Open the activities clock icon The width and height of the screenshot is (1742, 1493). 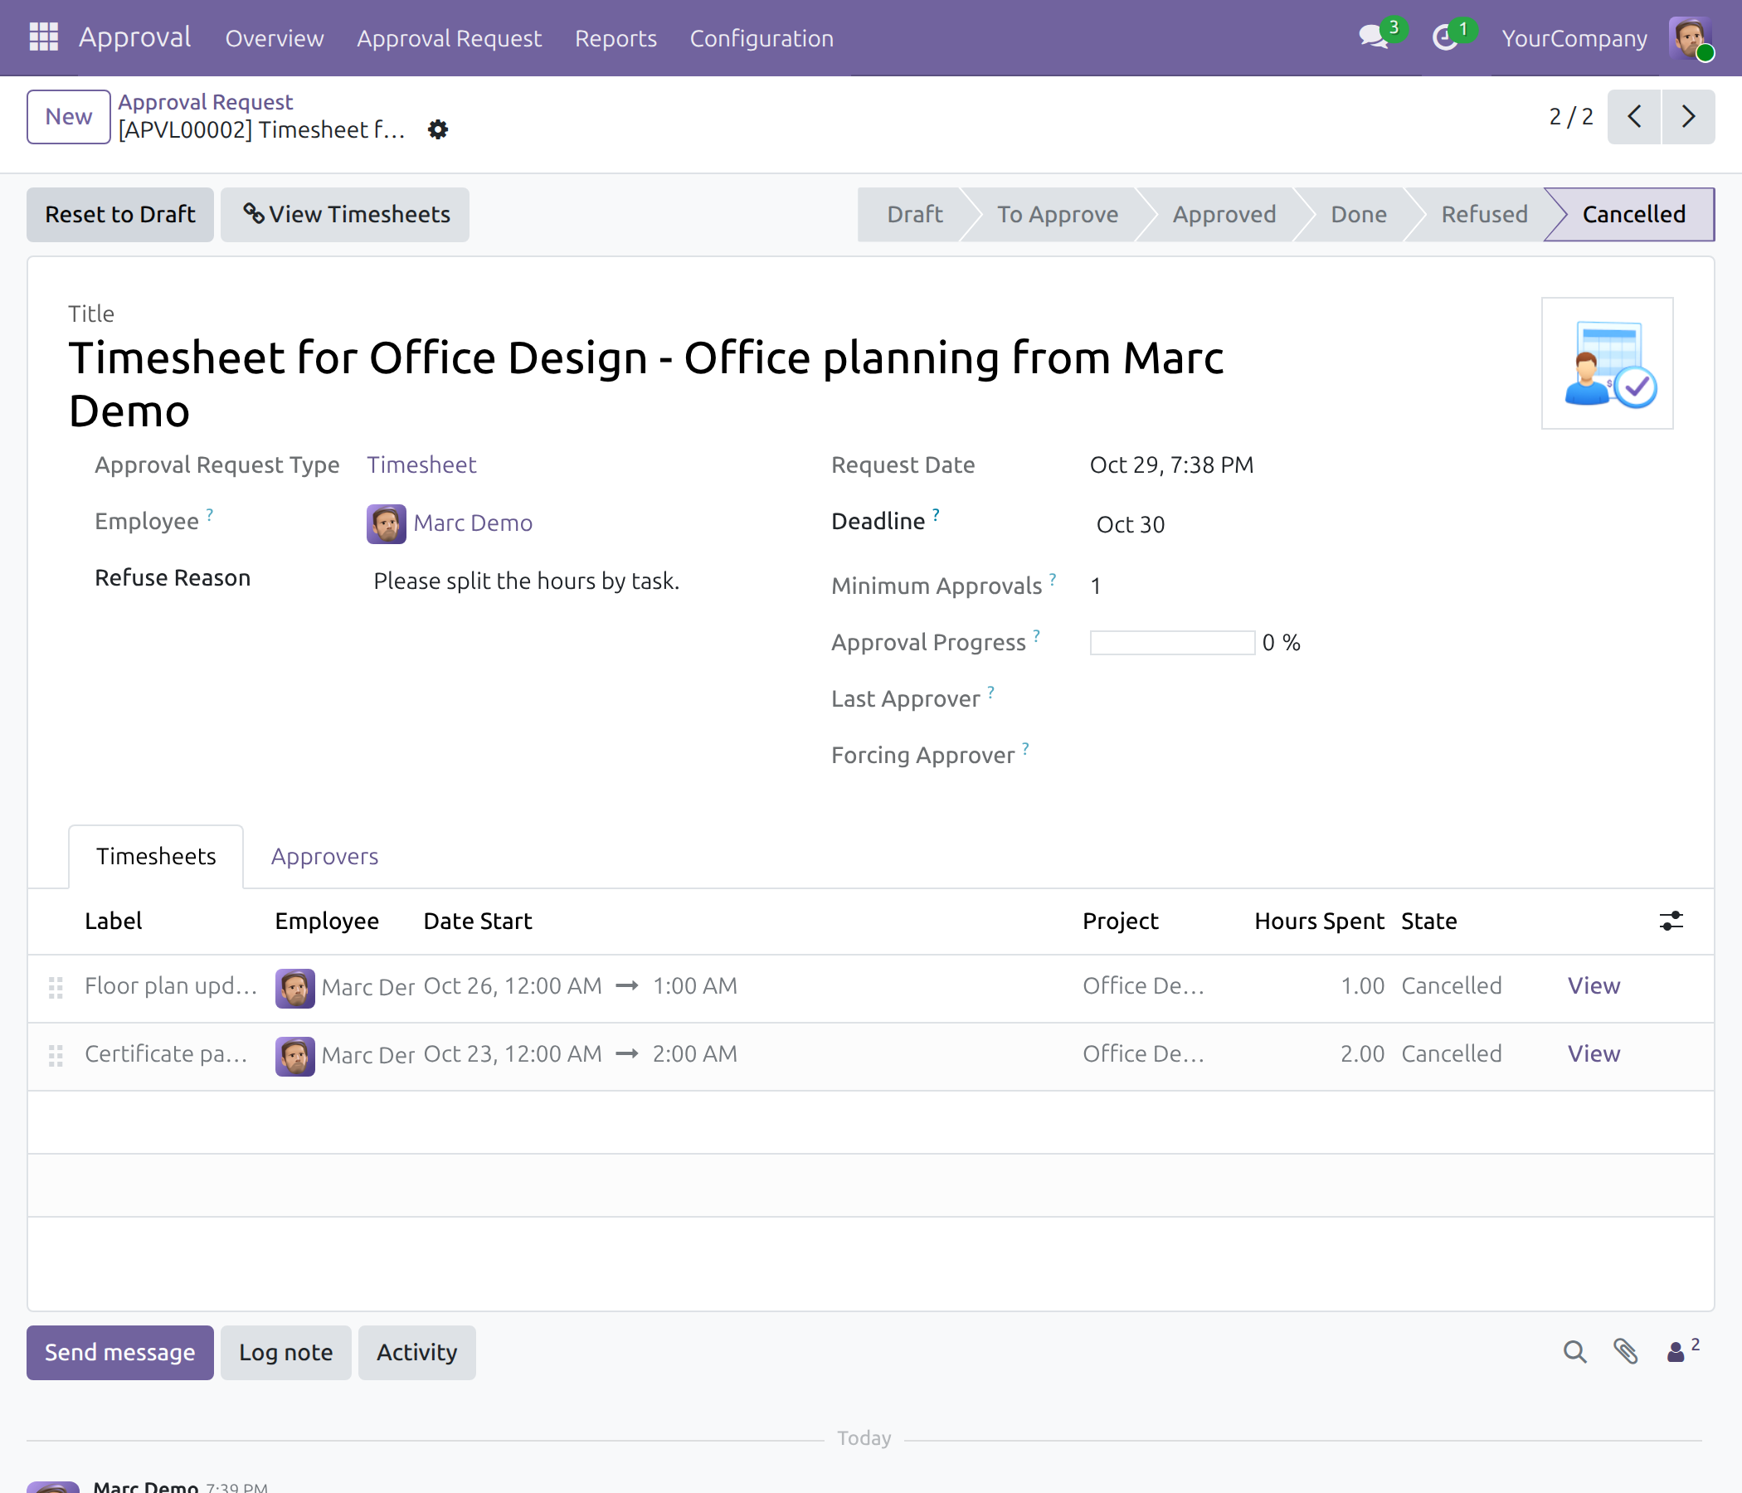[1446, 38]
